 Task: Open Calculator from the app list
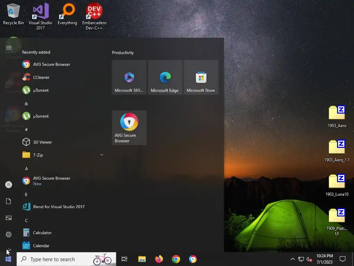coord(63,232)
